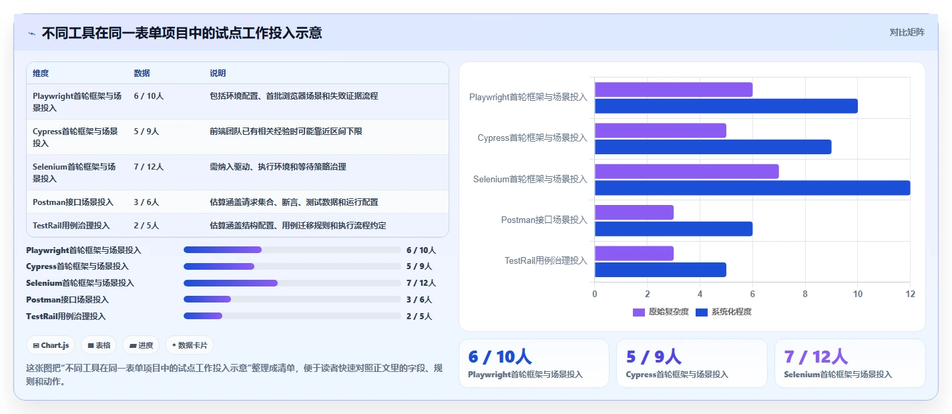Click the Postman label in progress list

click(x=67, y=300)
